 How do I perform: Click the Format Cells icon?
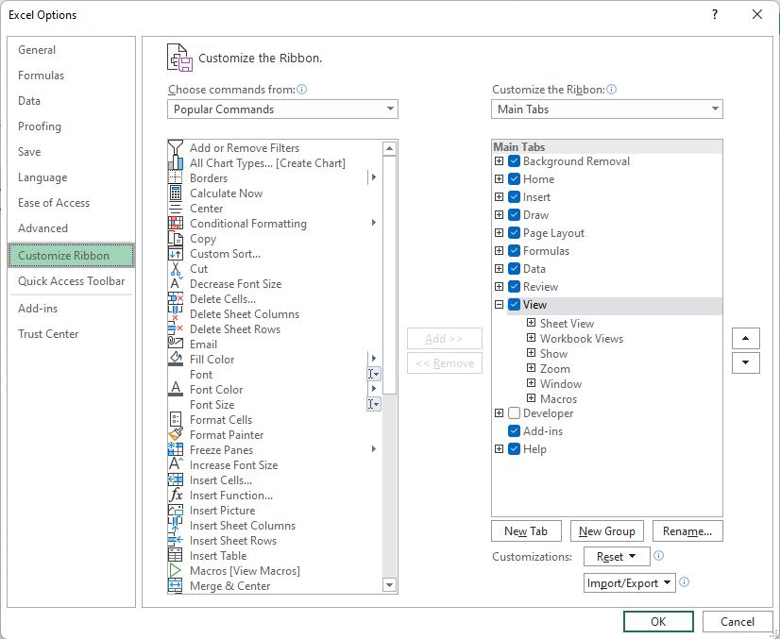pyautogui.click(x=175, y=420)
